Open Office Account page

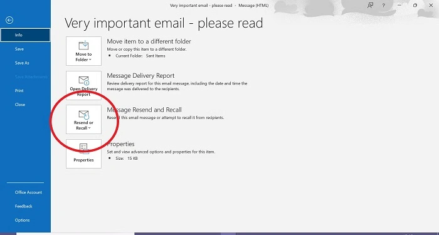pos(28,192)
